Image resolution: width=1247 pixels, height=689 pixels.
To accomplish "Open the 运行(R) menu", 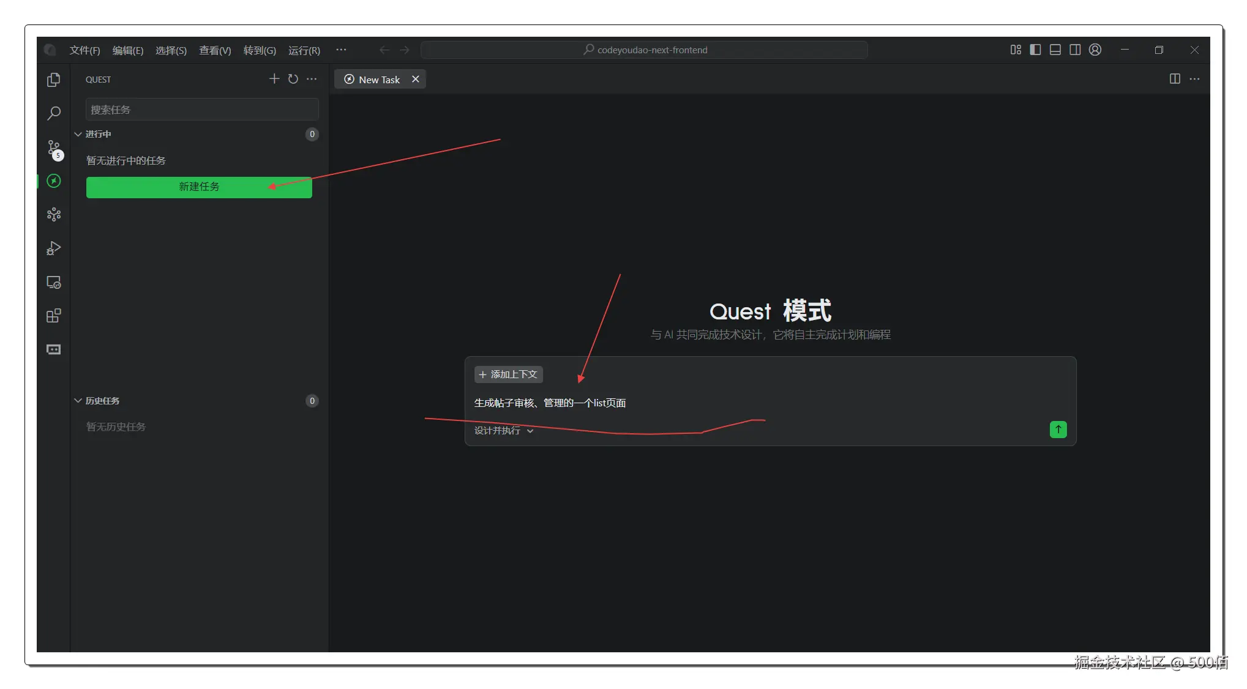I will tap(304, 50).
